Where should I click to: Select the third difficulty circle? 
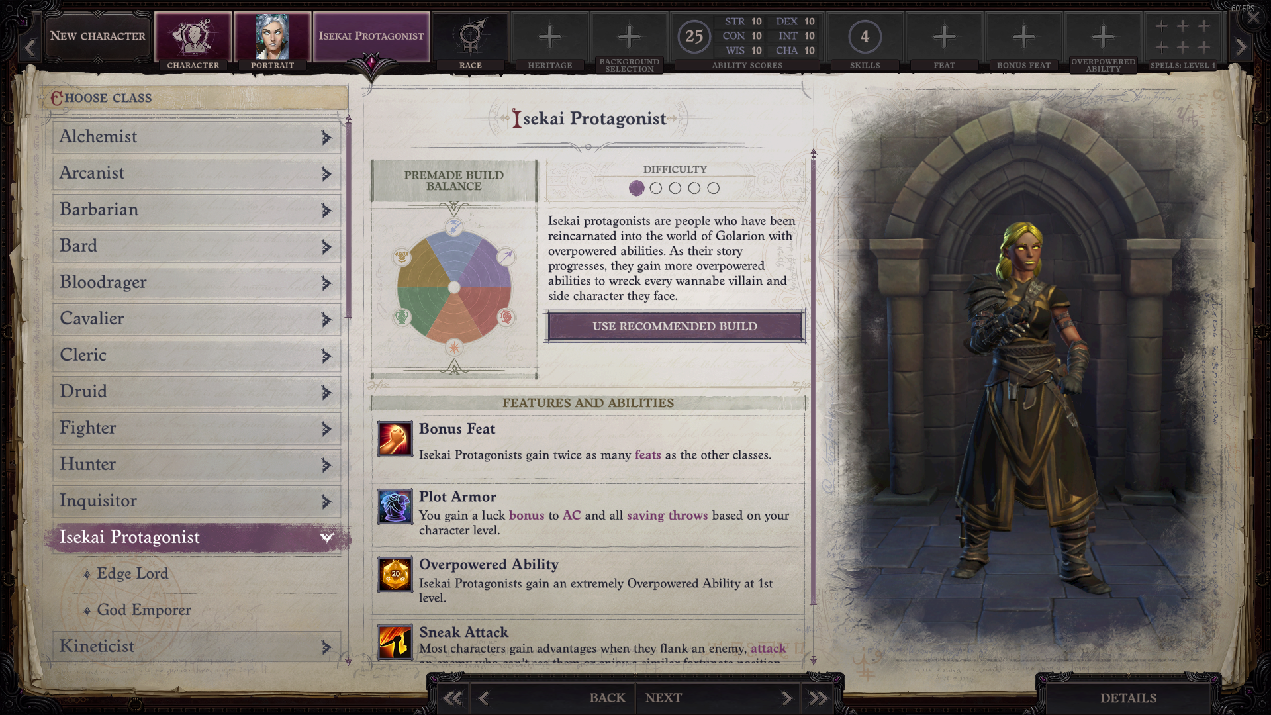(675, 189)
